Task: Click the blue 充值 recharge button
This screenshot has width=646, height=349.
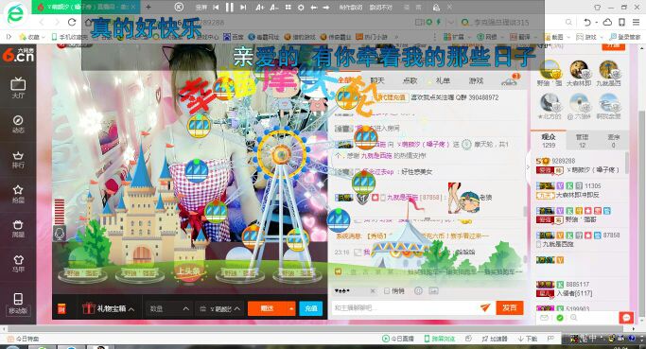Action: click(x=310, y=308)
